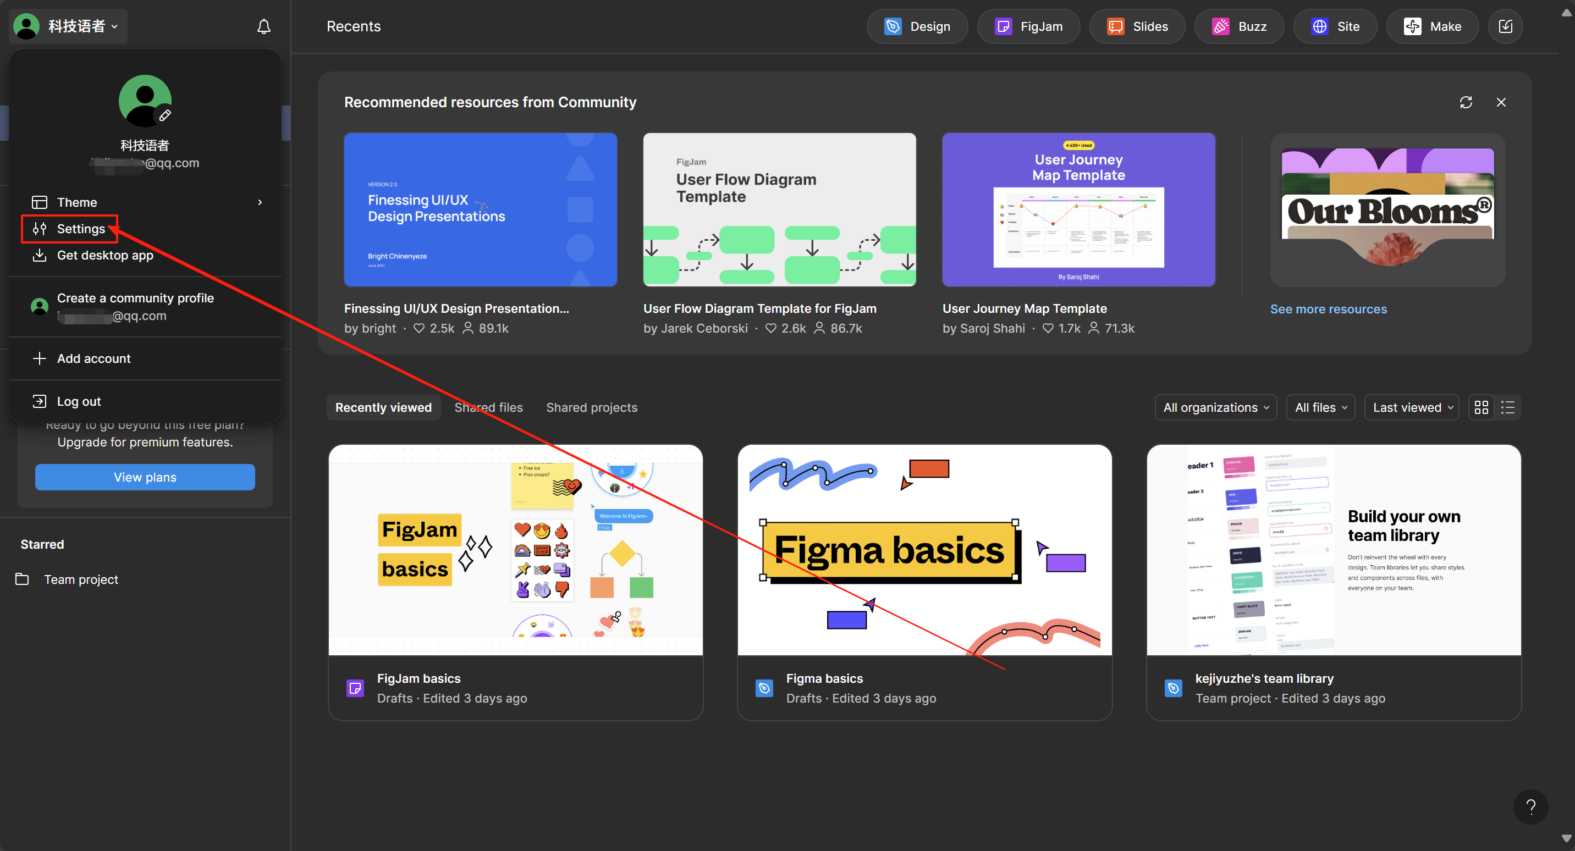Create a new Make file
Image resolution: width=1575 pixels, height=851 pixels.
[1433, 26]
